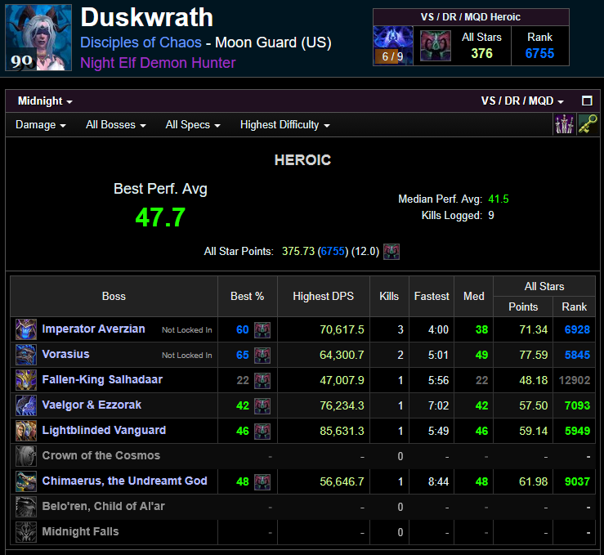604x555 pixels.
Task: Open the Imperator Averzian boss link
Action: 93,329
